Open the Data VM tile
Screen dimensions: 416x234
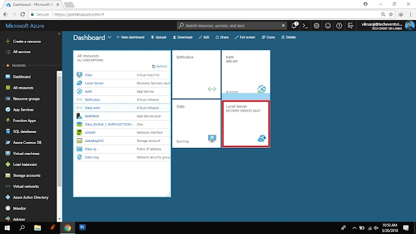point(196,124)
